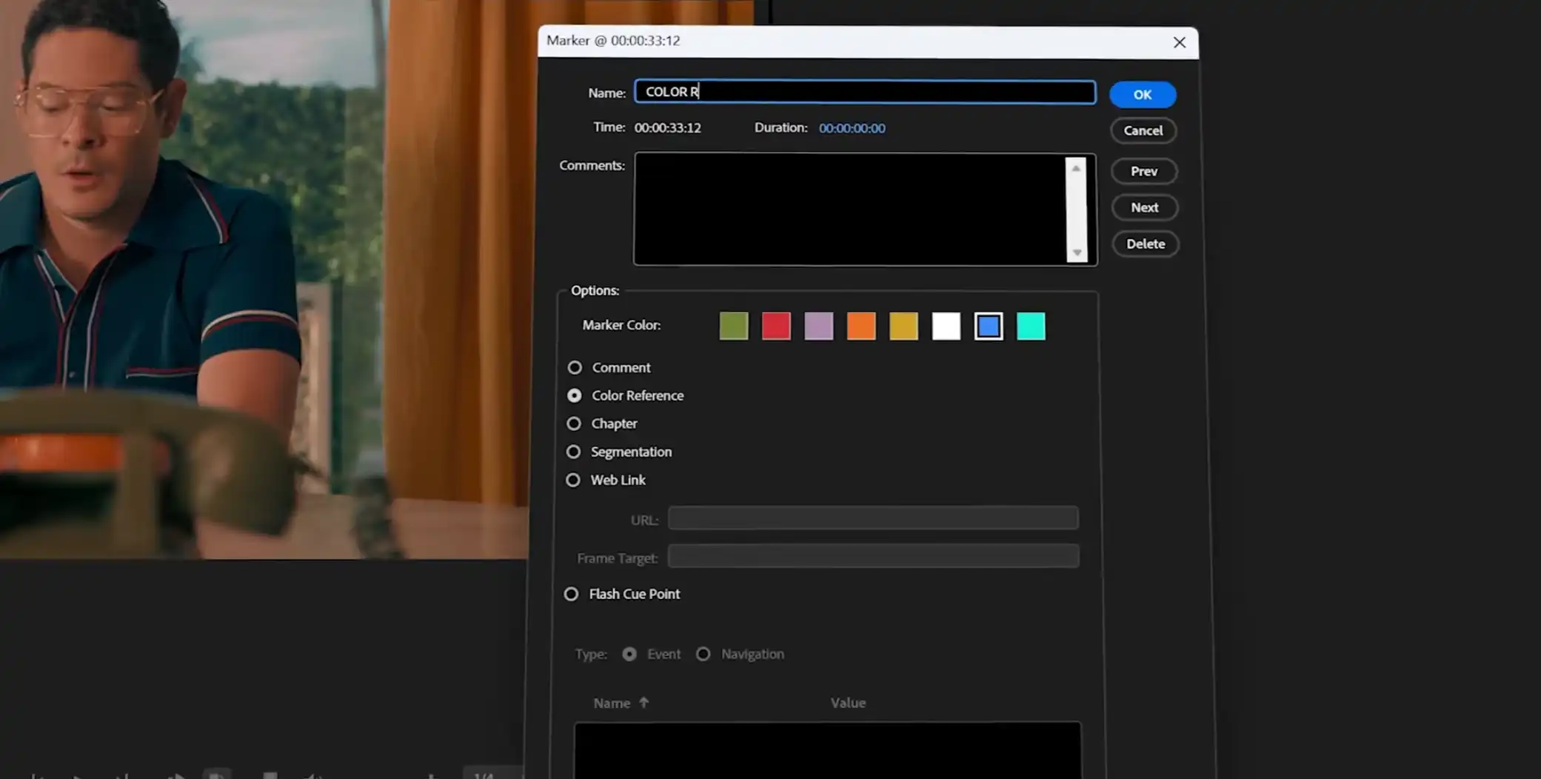The height and width of the screenshot is (779, 1541).
Task: Delete the current marker
Action: coord(1145,244)
